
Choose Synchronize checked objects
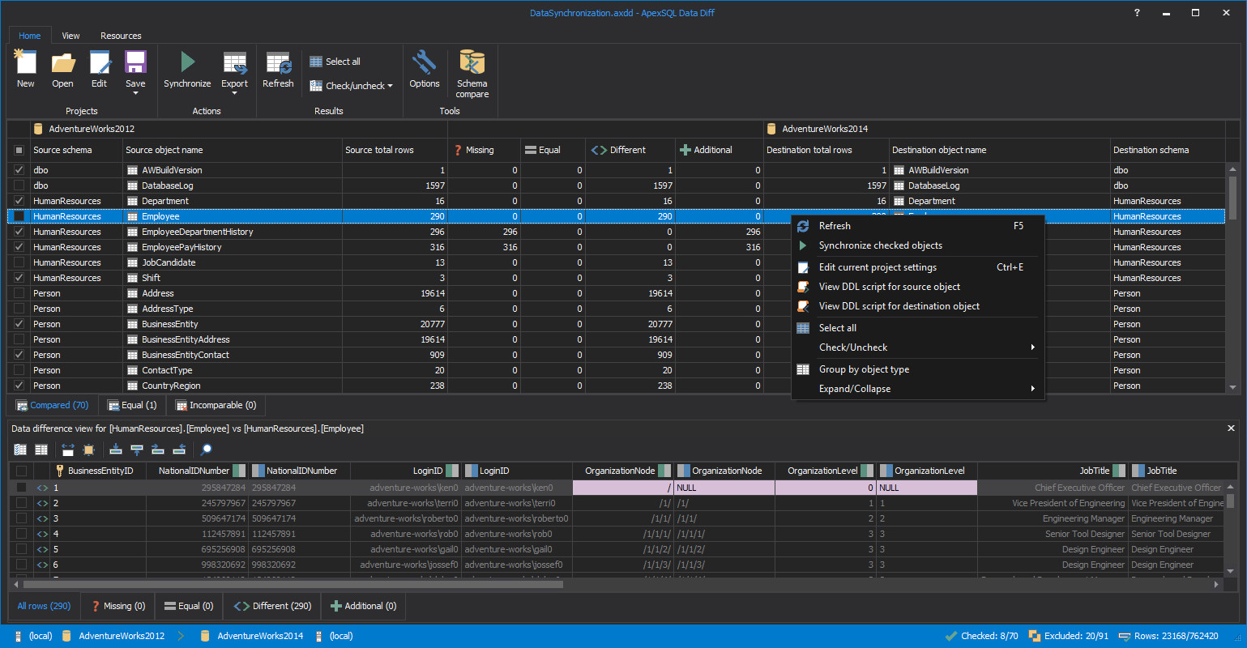[x=918, y=245]
